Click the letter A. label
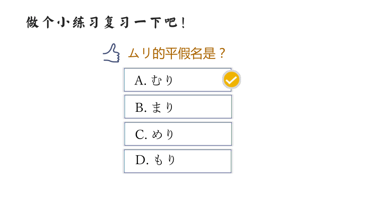Image resolution: width=379 pixels, height=213 pixels. [141, 81]
